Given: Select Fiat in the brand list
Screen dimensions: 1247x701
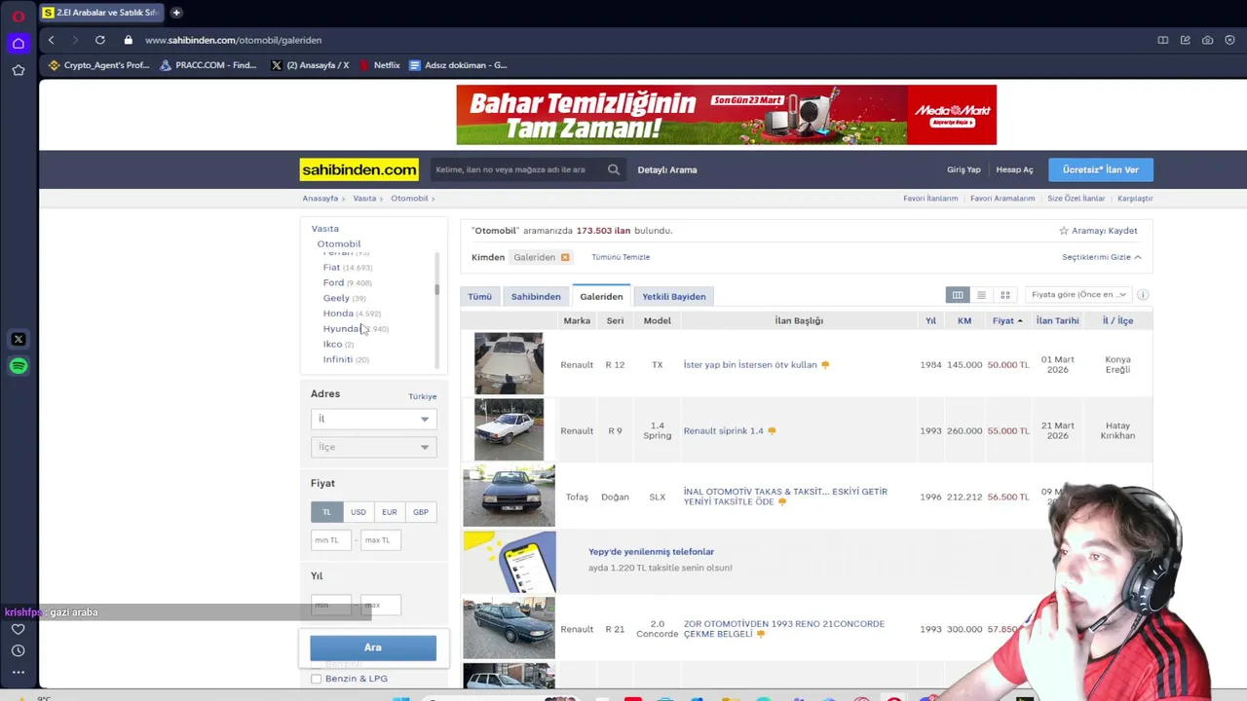Looking at the screenshot, I should [x=331, y=267].
